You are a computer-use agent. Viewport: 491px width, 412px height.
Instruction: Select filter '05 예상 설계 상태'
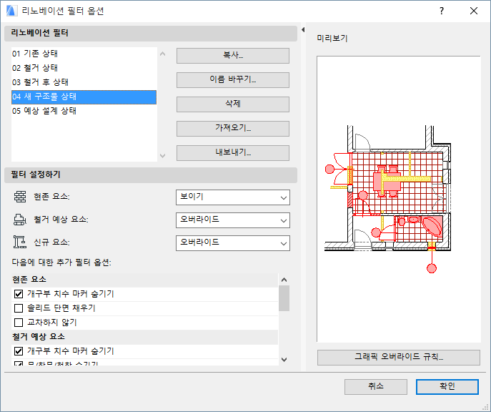(84, 111)
